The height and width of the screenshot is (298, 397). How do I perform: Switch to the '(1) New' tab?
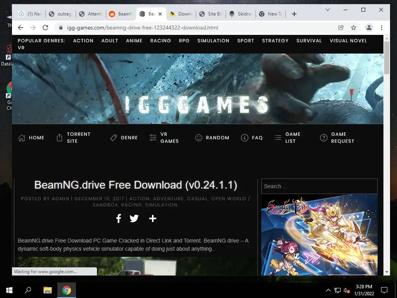30,14
